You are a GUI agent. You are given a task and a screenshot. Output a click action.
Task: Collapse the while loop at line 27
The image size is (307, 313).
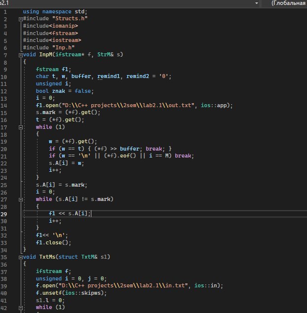[x=21, y=199]
